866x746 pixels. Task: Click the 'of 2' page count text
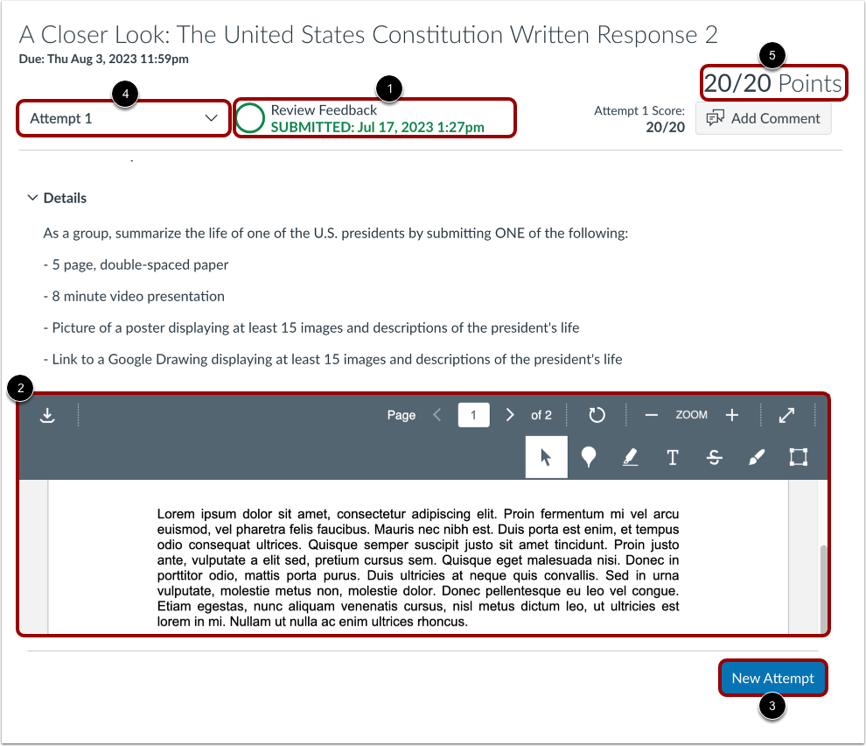[x=541, y=415]
